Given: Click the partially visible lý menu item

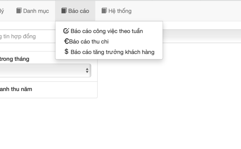Looking at the screenshot, I should (x=2, y=11).
